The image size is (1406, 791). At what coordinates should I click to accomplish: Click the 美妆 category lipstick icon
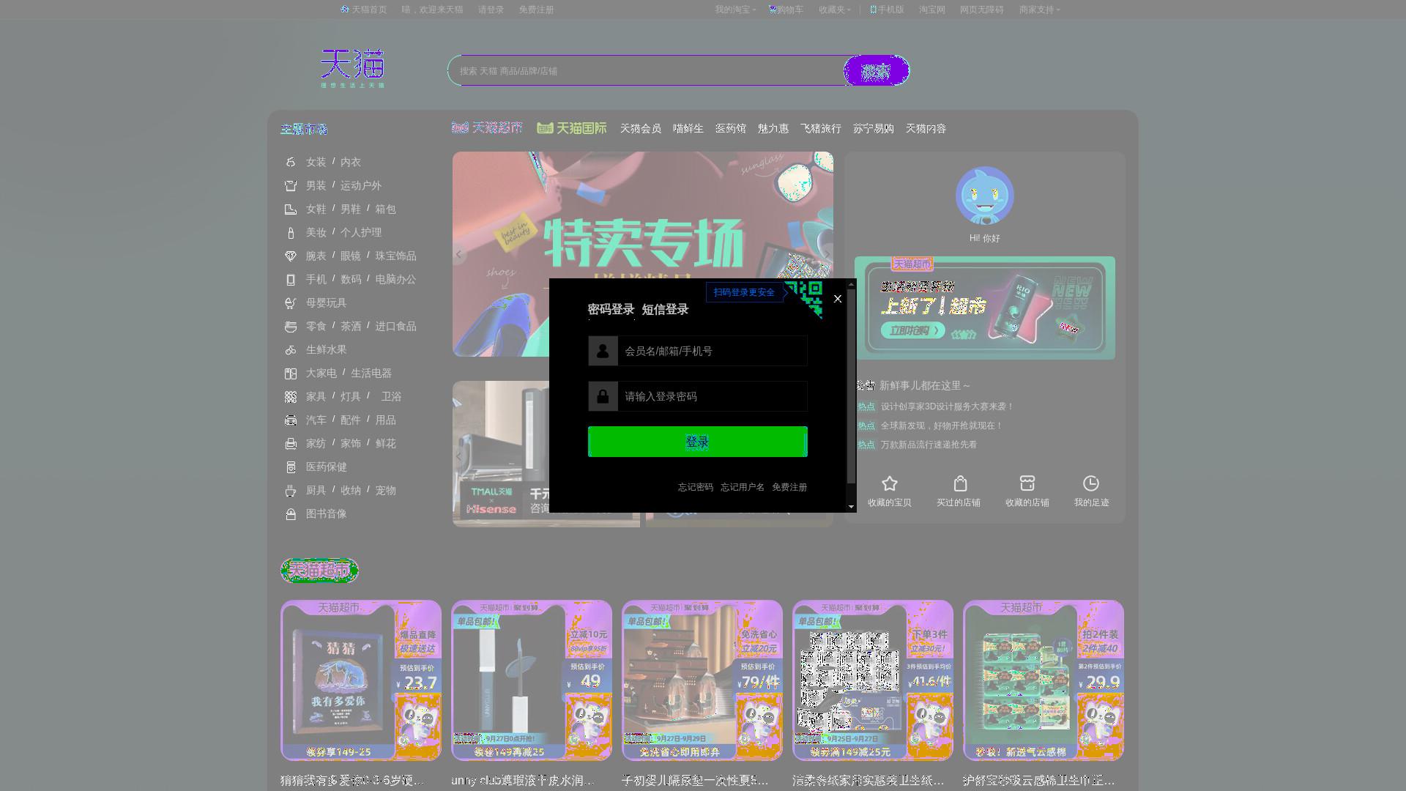(x=291, y=232)
